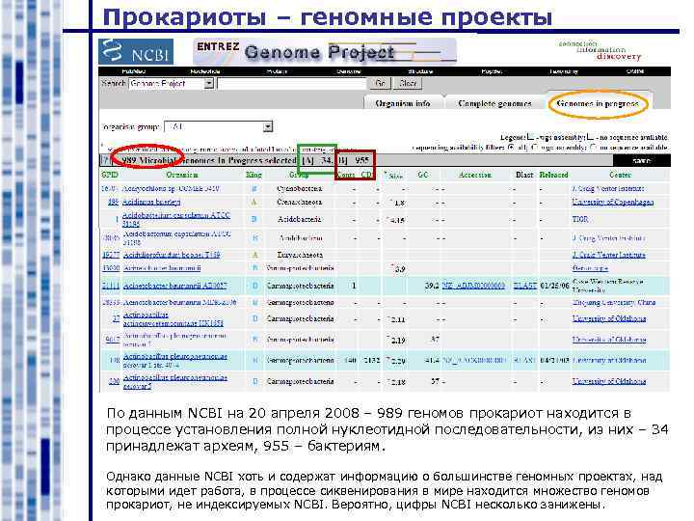Sort by the Center column header

click(x=620, y=175)
